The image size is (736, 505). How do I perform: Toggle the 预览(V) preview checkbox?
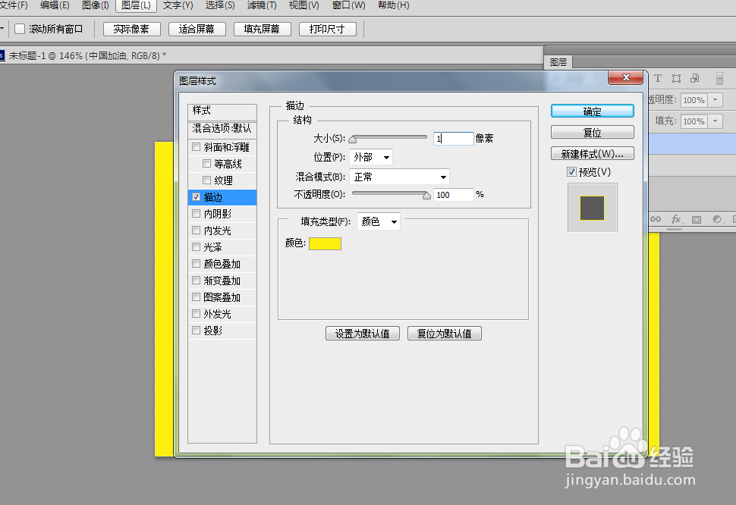(x=570, y=171)
